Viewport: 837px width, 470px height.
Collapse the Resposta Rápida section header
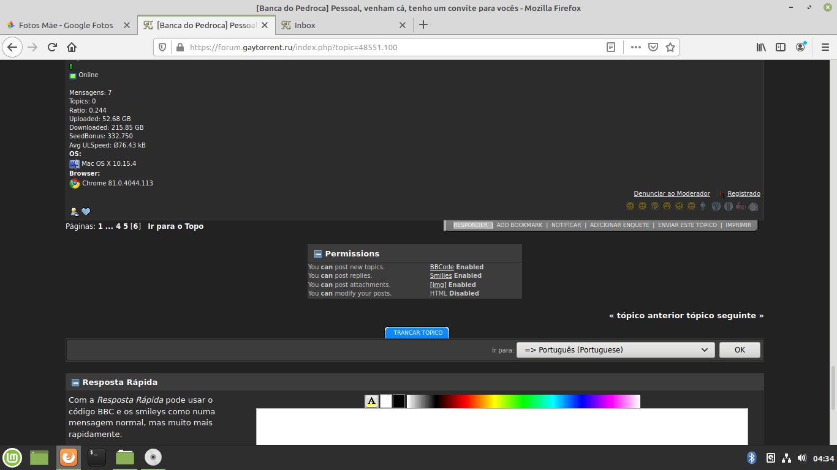(x=75, y=382)
